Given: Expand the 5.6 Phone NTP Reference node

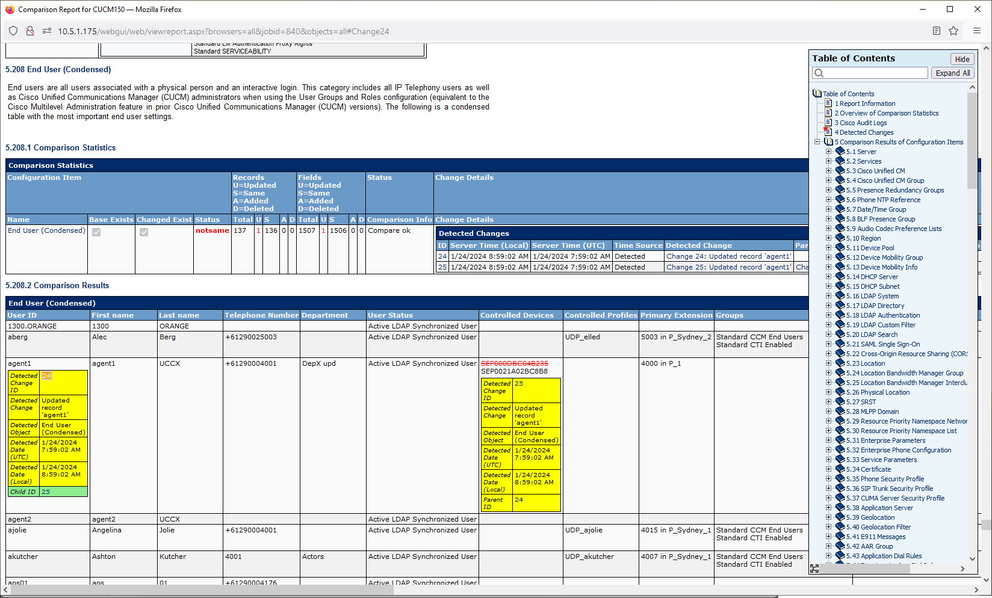Looking at the screenshot, I should tap(828, 200).
